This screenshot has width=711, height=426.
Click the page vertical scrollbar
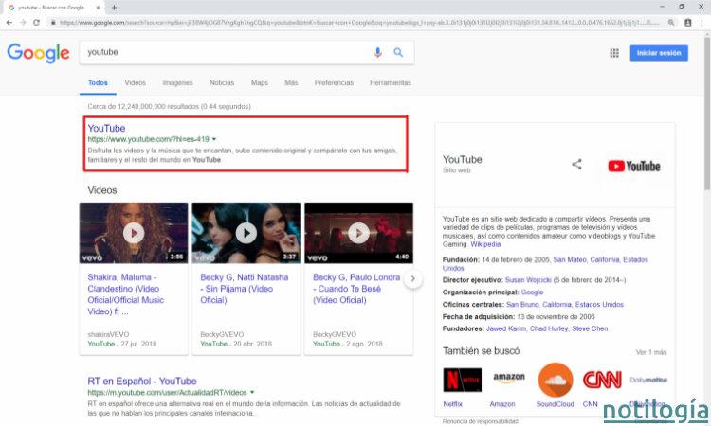pyautogui.click(x=707, y=114)
